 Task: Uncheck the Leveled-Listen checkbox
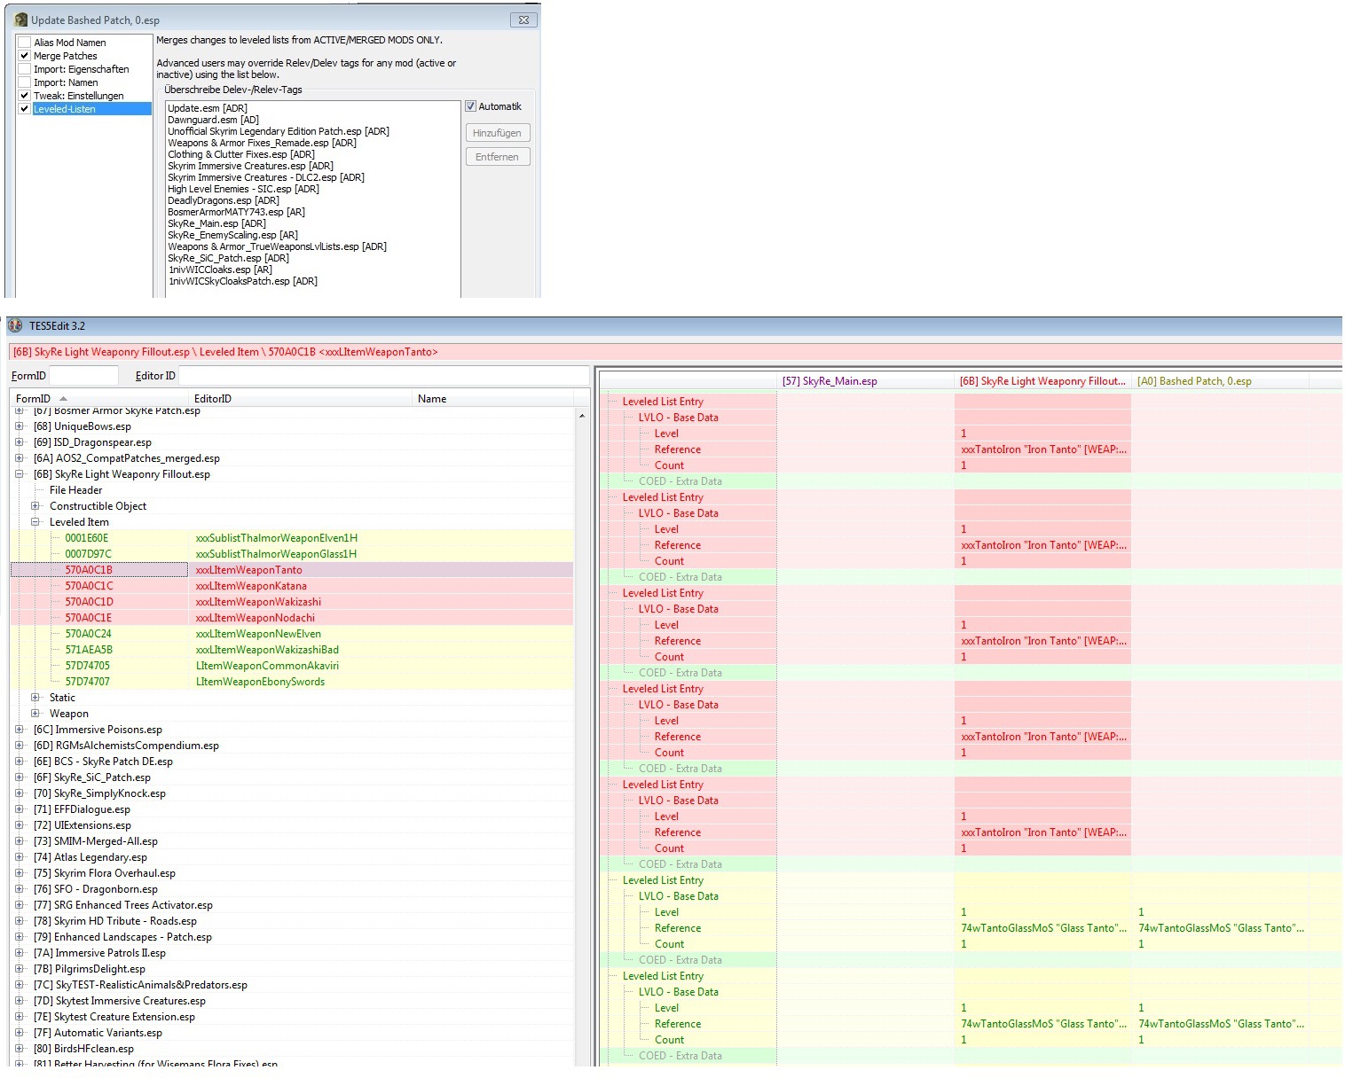(25, 109)
